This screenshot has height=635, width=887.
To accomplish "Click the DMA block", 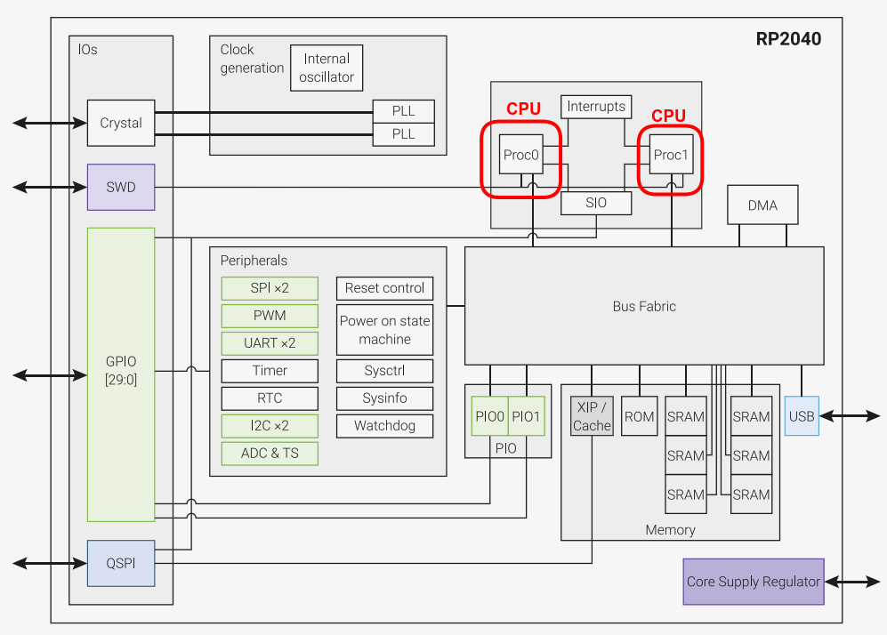I will click(762, 205).
